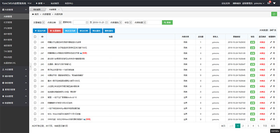Click the pencil edit icon for row 249

point(271,42)
